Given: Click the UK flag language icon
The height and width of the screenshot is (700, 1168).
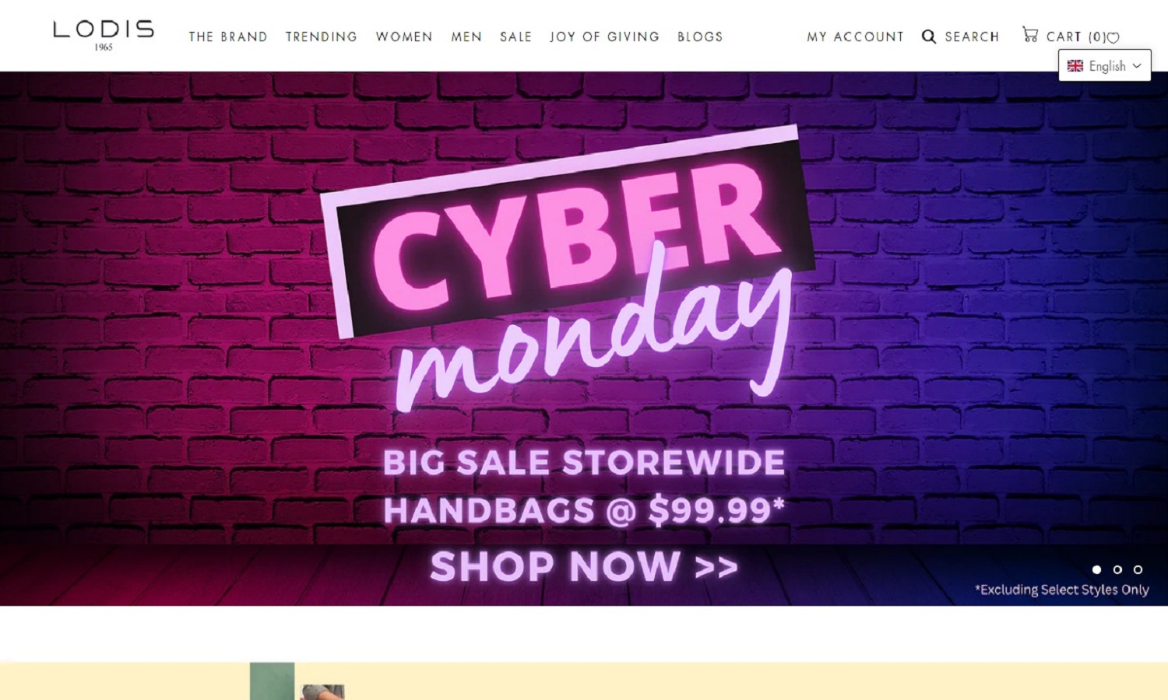Looking at the screenshot, I should 1075,66.
